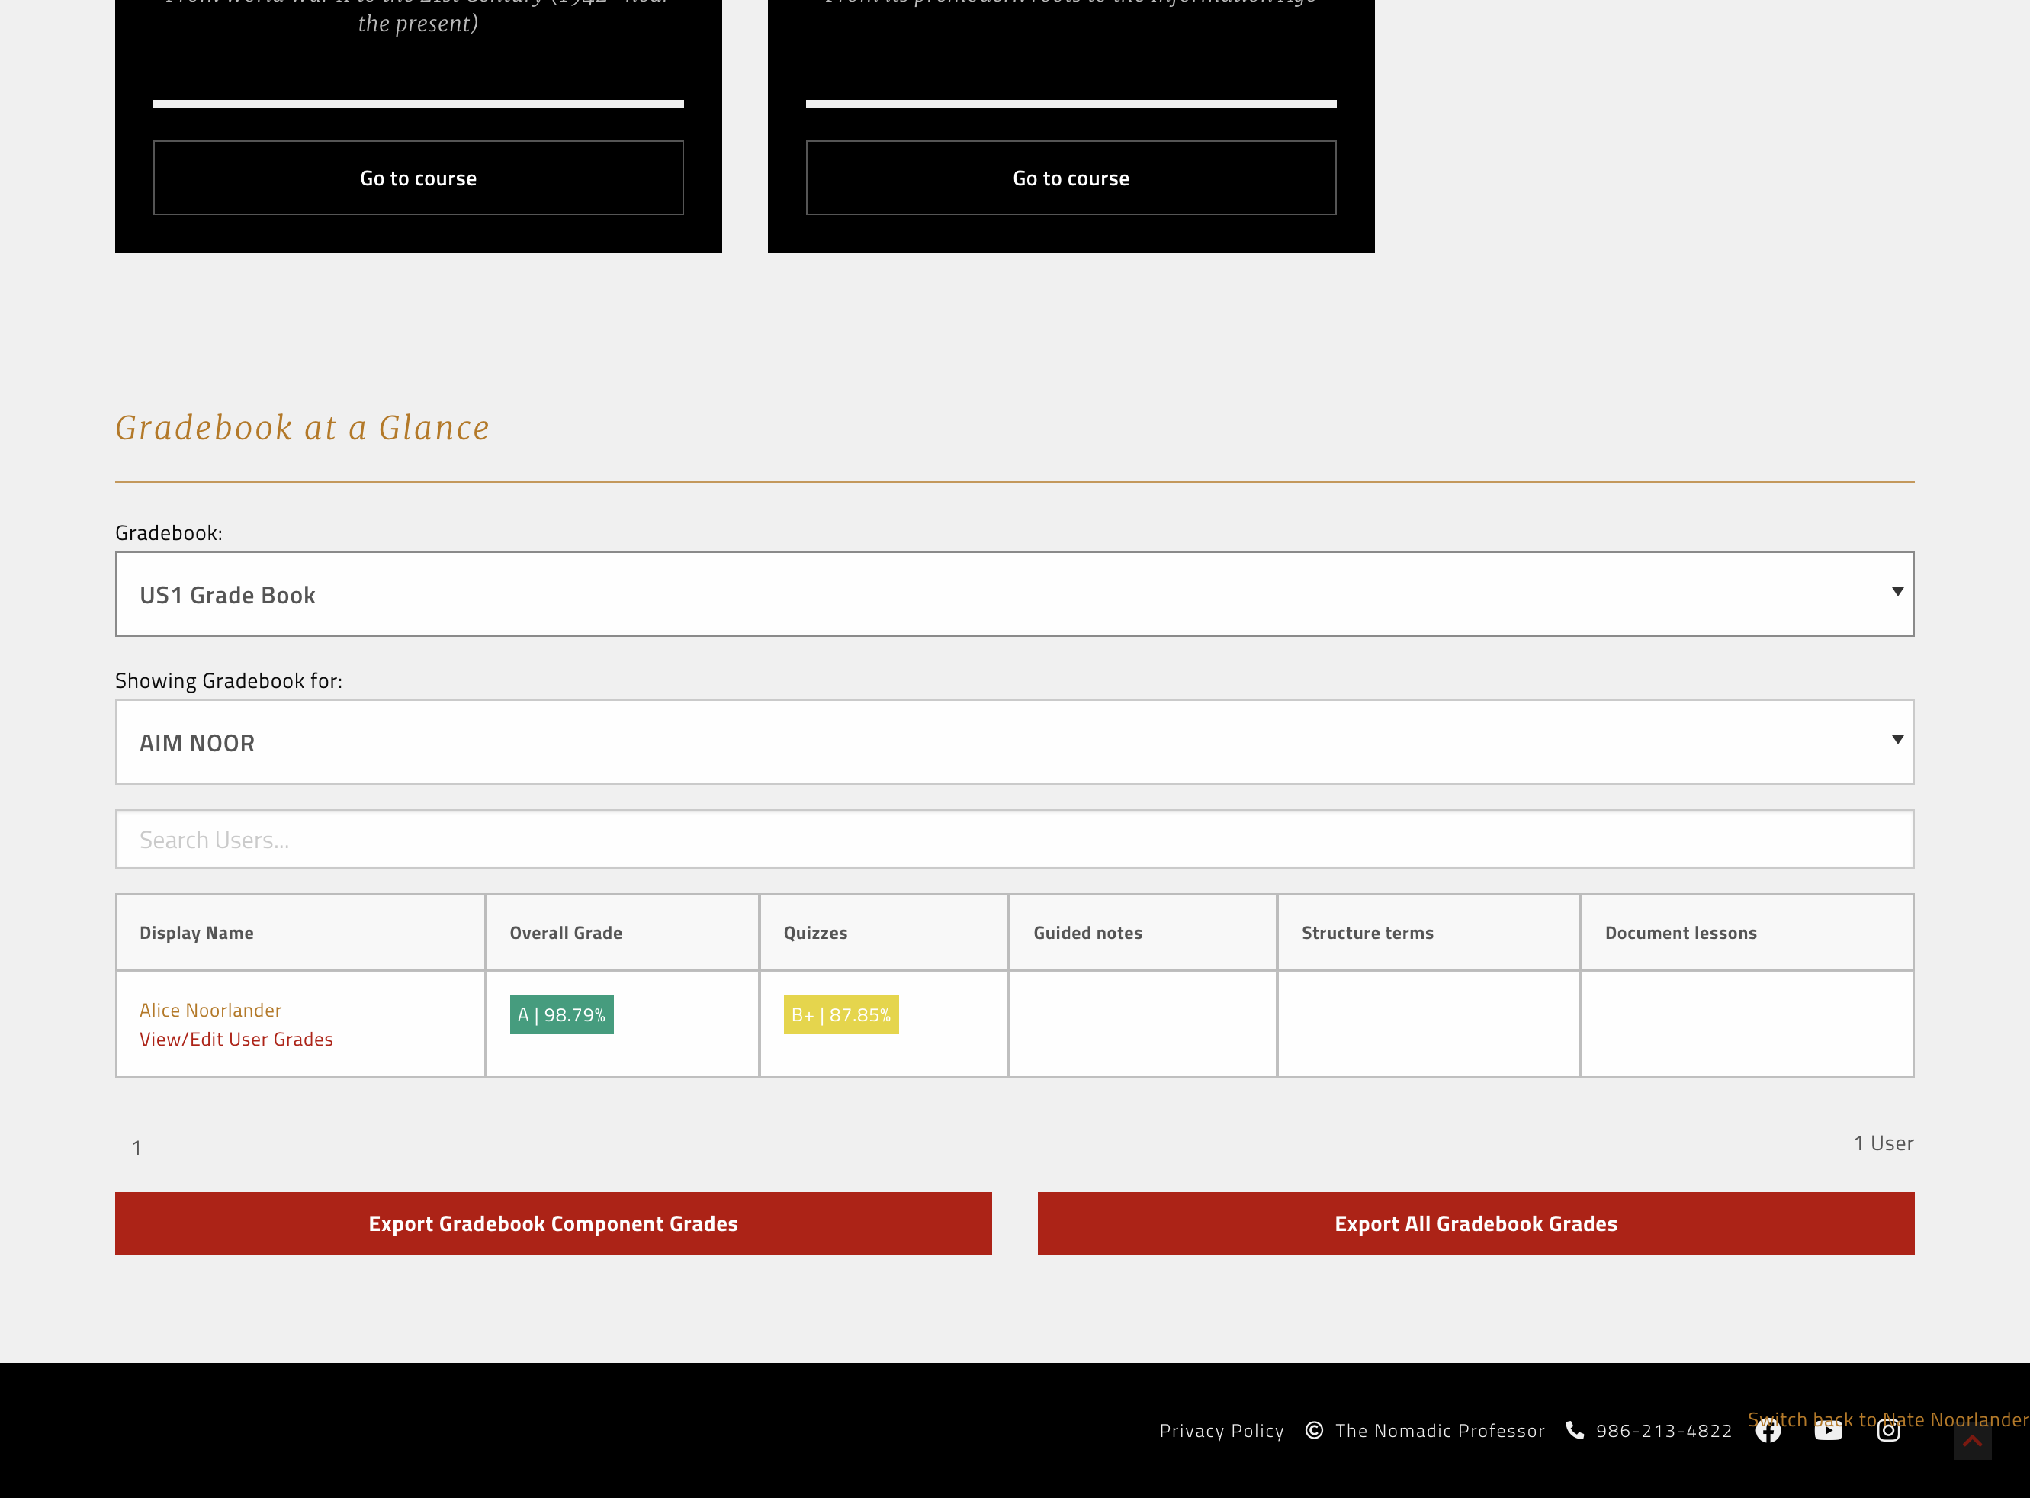Click the 986-213-4822 phone number
This screenshot has width=2030, height=1498.
(1664, 1431)
